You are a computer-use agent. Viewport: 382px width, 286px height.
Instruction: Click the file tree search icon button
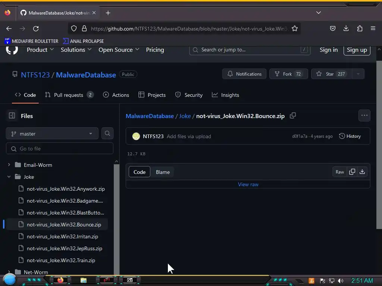point(107,134)
